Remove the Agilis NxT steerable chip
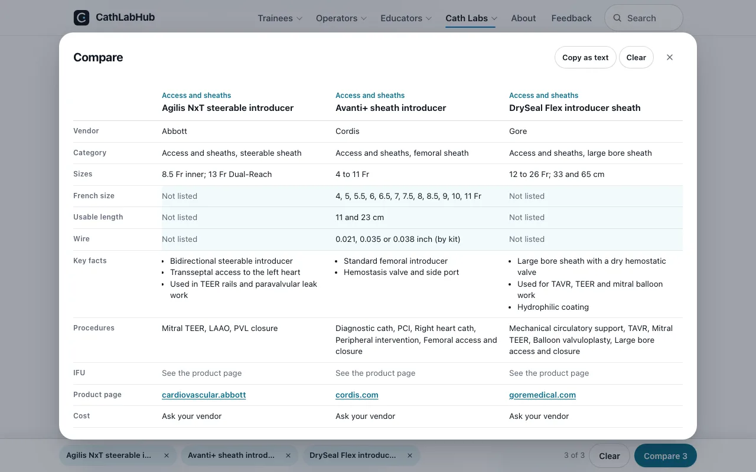756x472 pixels. [x=167, y=455]
